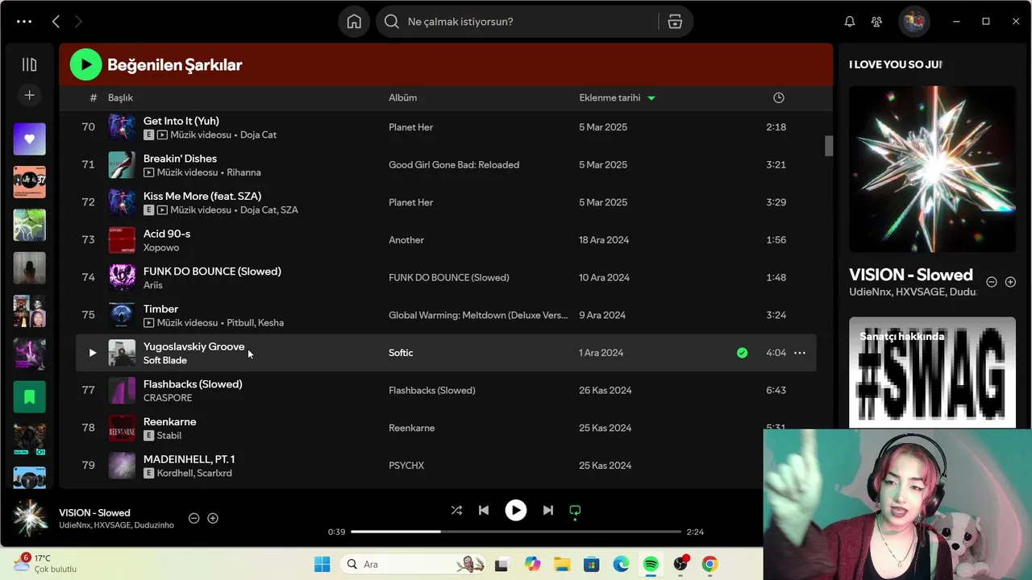Open Doja Cat artist link under Get Into It
This screenshot has width=1032, height=580.
coord(258,135)
